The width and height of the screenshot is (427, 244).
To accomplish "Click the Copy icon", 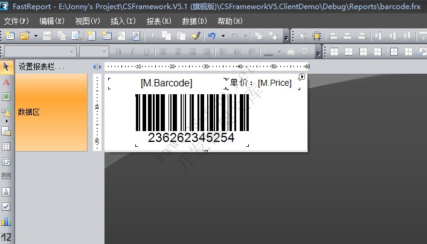I will pyautogui.click(x=166, y=36).
